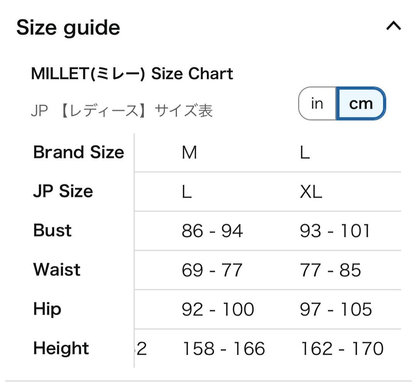Select the Waist row label
The height and width of the screenshot is (383, 417).
pyautogui.click(x=57, y=269)
